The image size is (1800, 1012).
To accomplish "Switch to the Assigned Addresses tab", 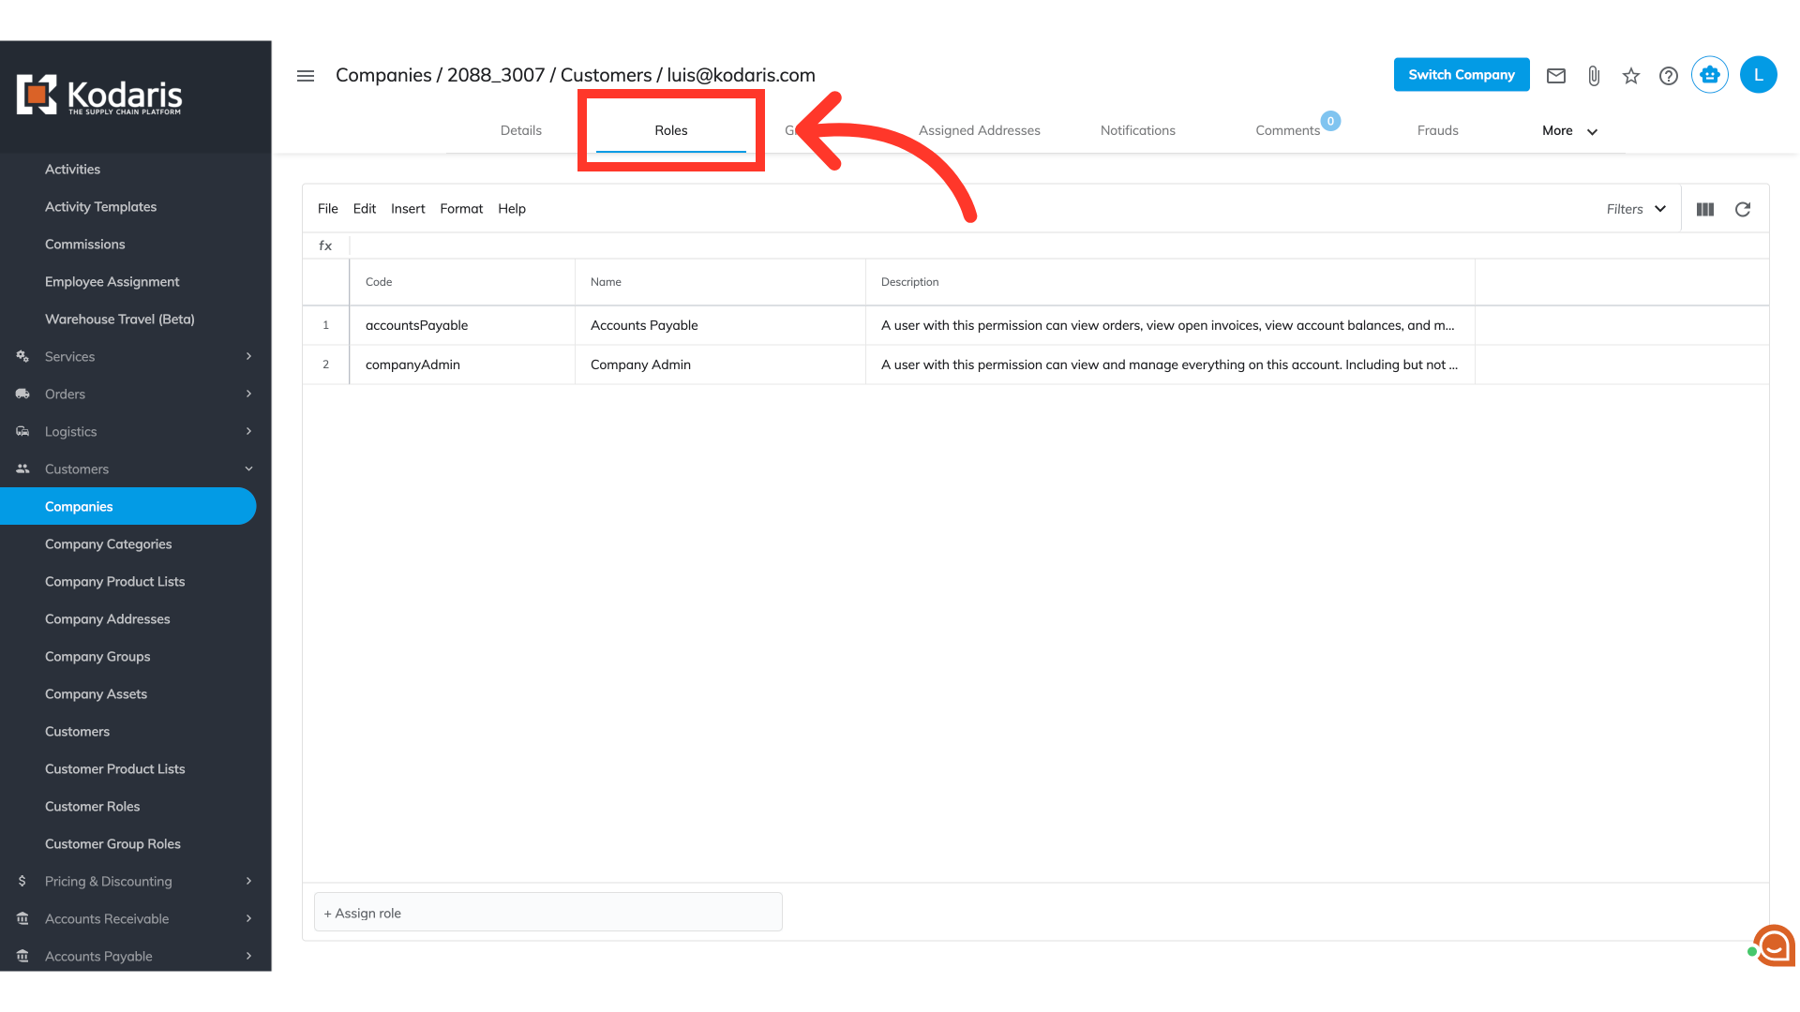I will pos(979,130).
